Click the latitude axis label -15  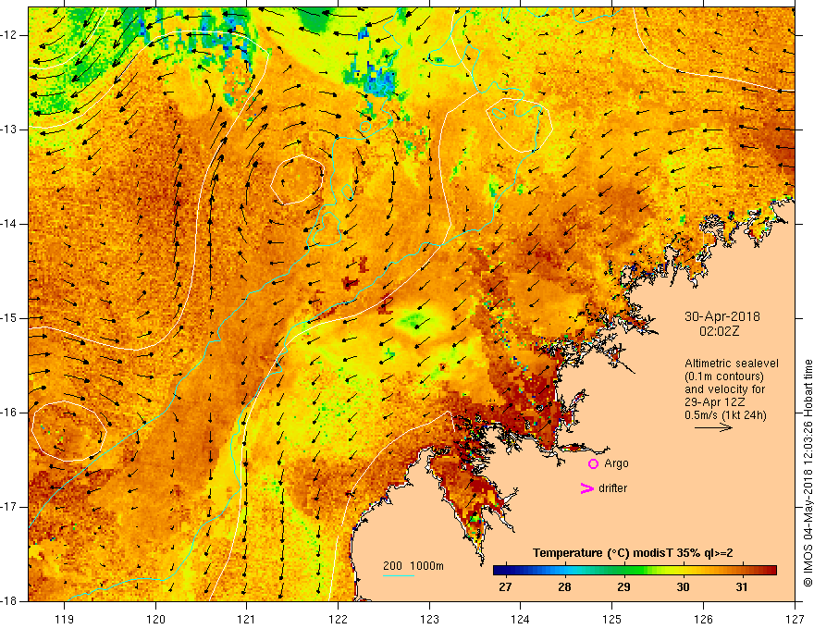coord(9,318)
